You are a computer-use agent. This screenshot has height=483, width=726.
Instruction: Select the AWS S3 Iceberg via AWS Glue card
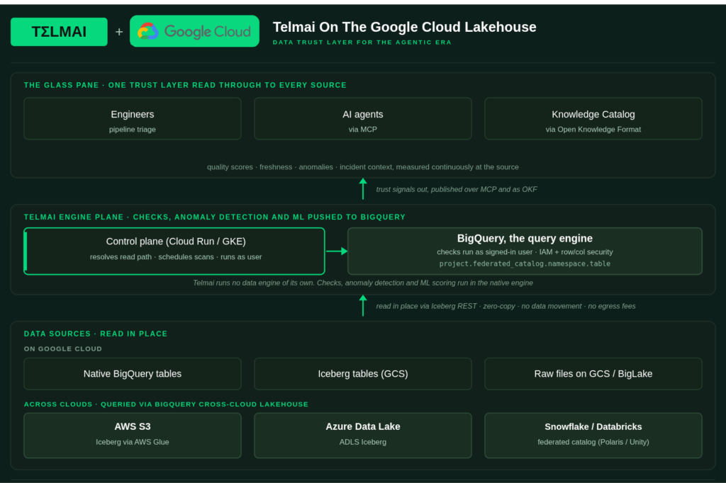coord(133,436)
